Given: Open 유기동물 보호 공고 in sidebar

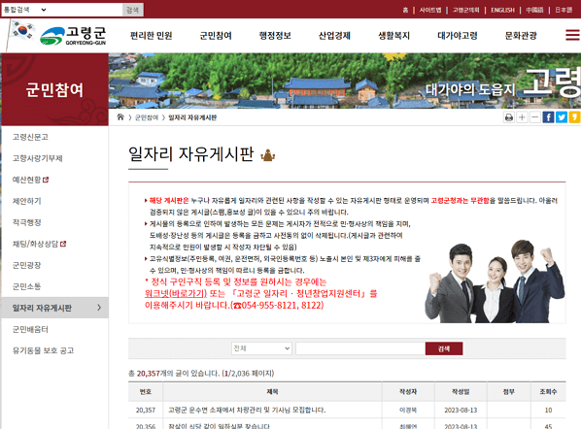Looking at the screenshot, I should (43, 350).
